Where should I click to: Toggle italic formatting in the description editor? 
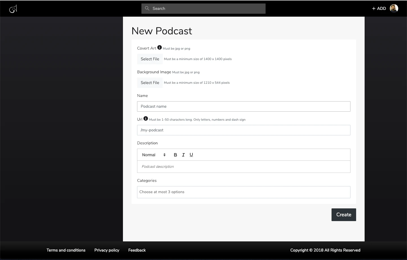(183, 155)
